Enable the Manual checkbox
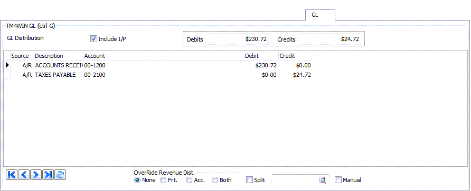Screen dimensions: 471x191 338,180
